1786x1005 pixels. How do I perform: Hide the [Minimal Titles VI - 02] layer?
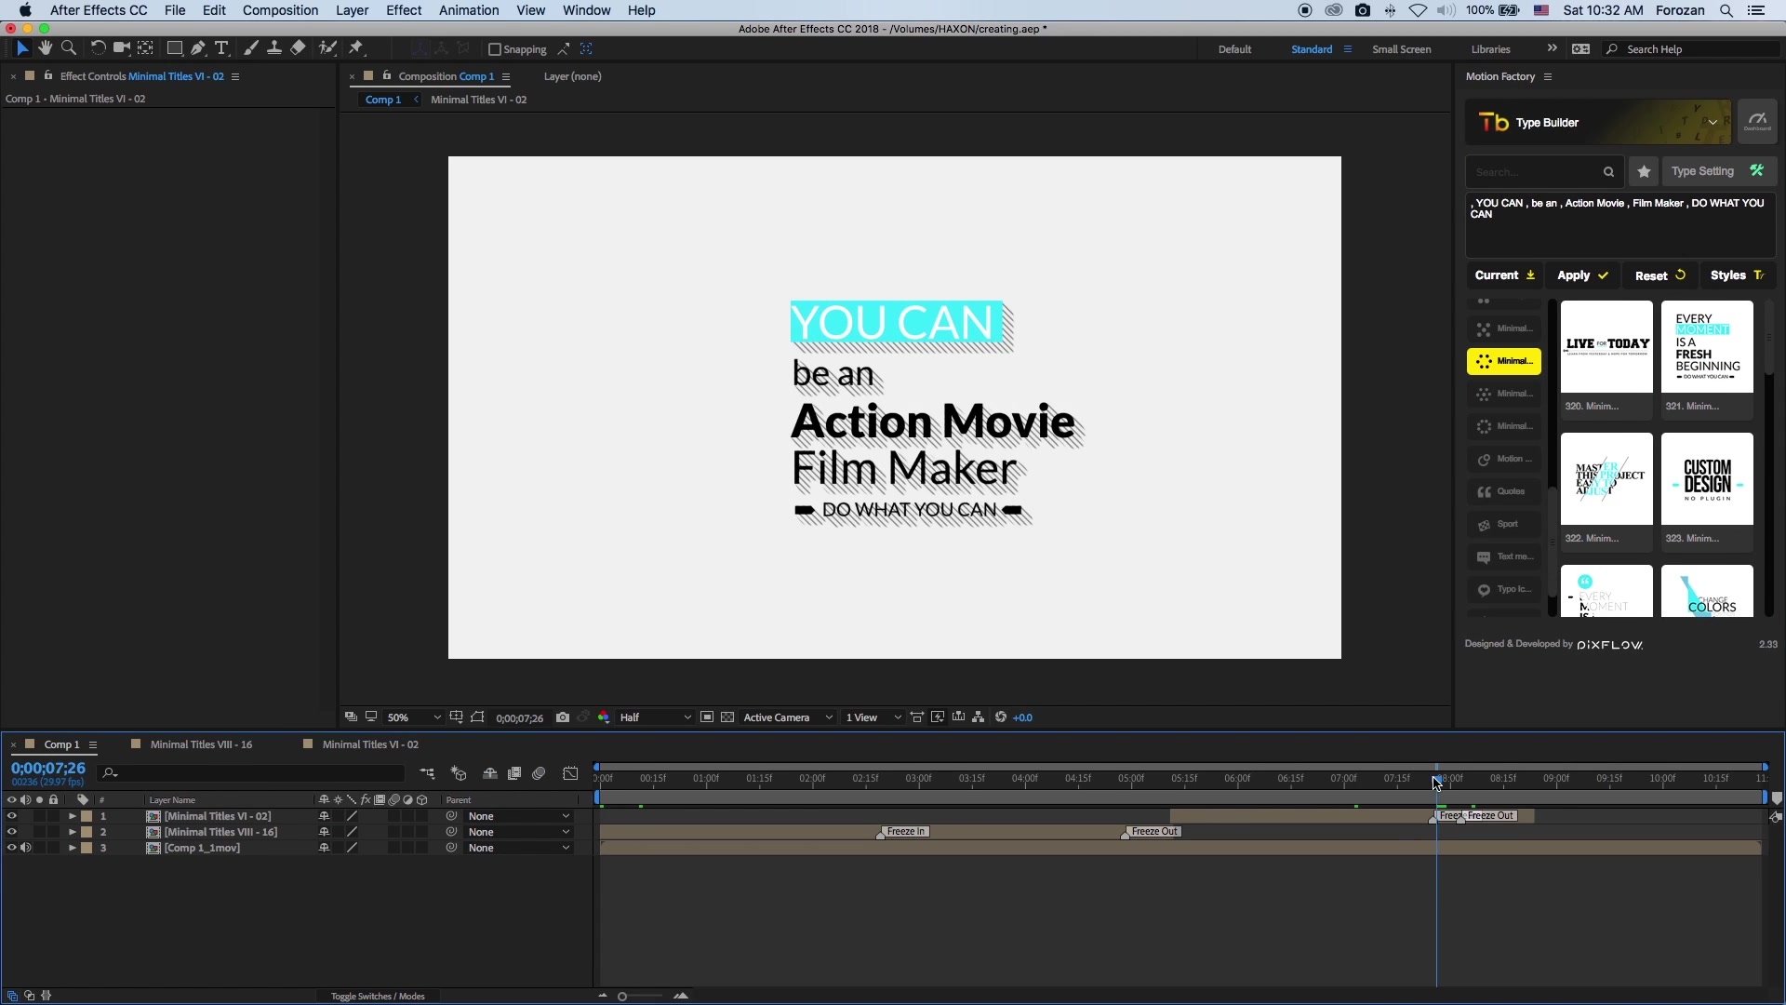coord(11,816)
